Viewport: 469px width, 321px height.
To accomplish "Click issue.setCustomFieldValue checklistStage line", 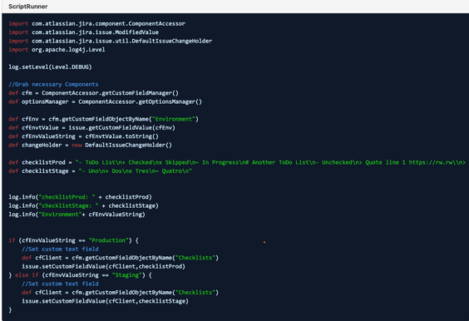I will (105, 301).
